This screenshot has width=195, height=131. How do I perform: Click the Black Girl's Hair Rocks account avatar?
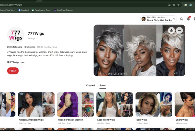(144, 19)
